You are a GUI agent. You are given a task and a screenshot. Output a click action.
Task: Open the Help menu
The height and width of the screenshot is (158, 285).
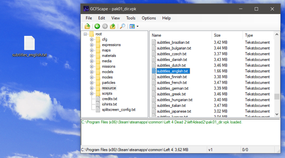(166, 18)
